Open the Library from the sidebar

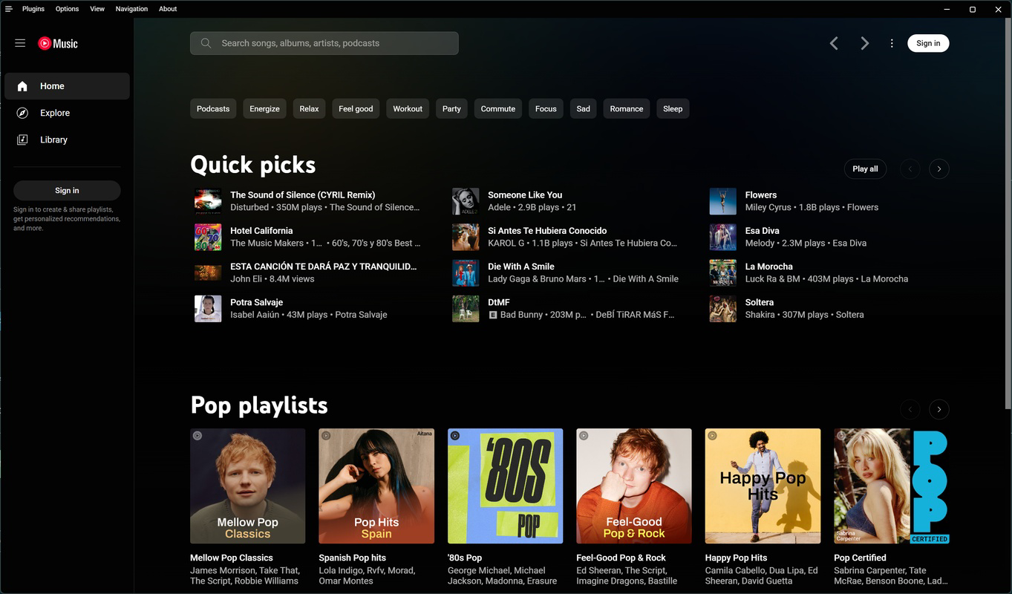tap(53, 139)
